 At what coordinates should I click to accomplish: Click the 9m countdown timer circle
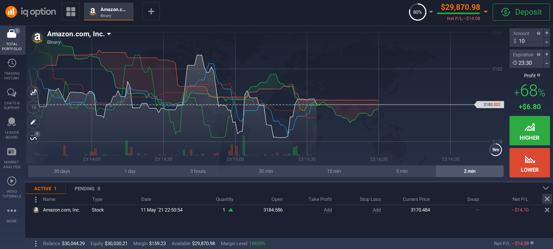[496, 150]
